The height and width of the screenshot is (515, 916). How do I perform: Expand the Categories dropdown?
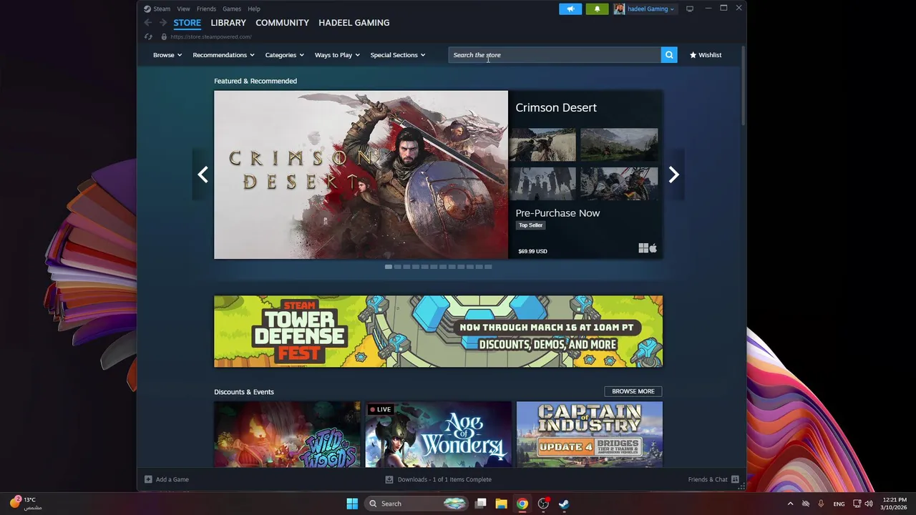point(285,55)
